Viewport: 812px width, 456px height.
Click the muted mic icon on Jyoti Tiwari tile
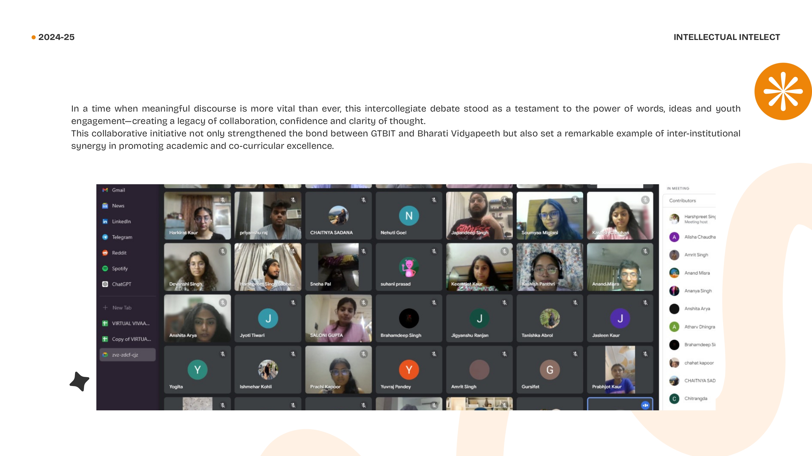[x=293, y=303]
